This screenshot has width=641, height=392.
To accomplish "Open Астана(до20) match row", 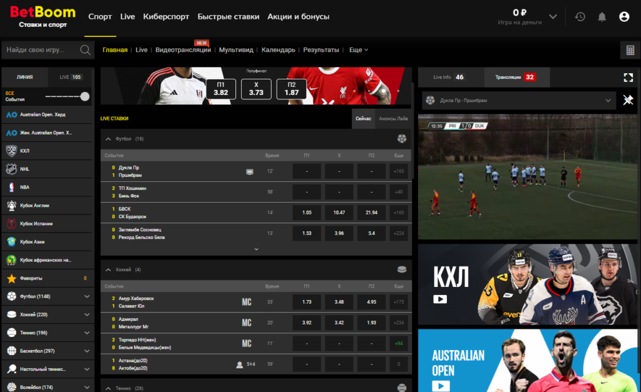I will (256, 364).
